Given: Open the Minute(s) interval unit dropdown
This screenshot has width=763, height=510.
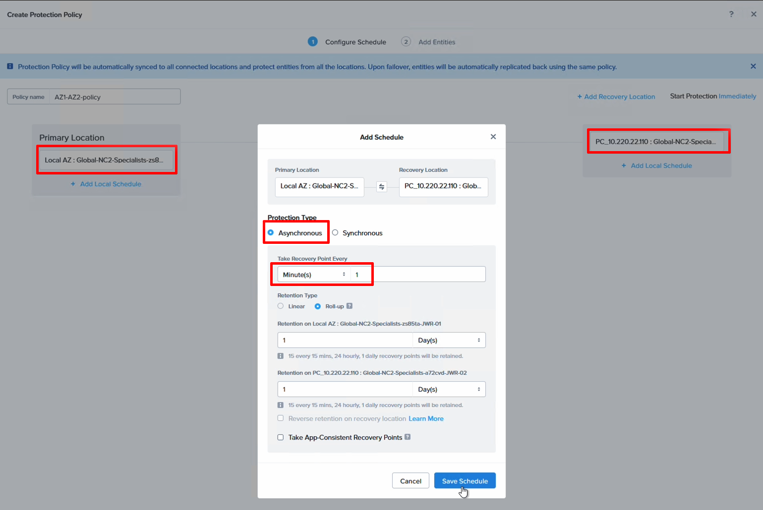Looking at the screenshot, I should (313, 275).
